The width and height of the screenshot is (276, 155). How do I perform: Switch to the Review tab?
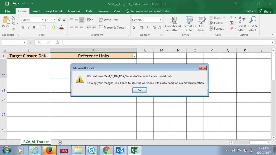103,11
